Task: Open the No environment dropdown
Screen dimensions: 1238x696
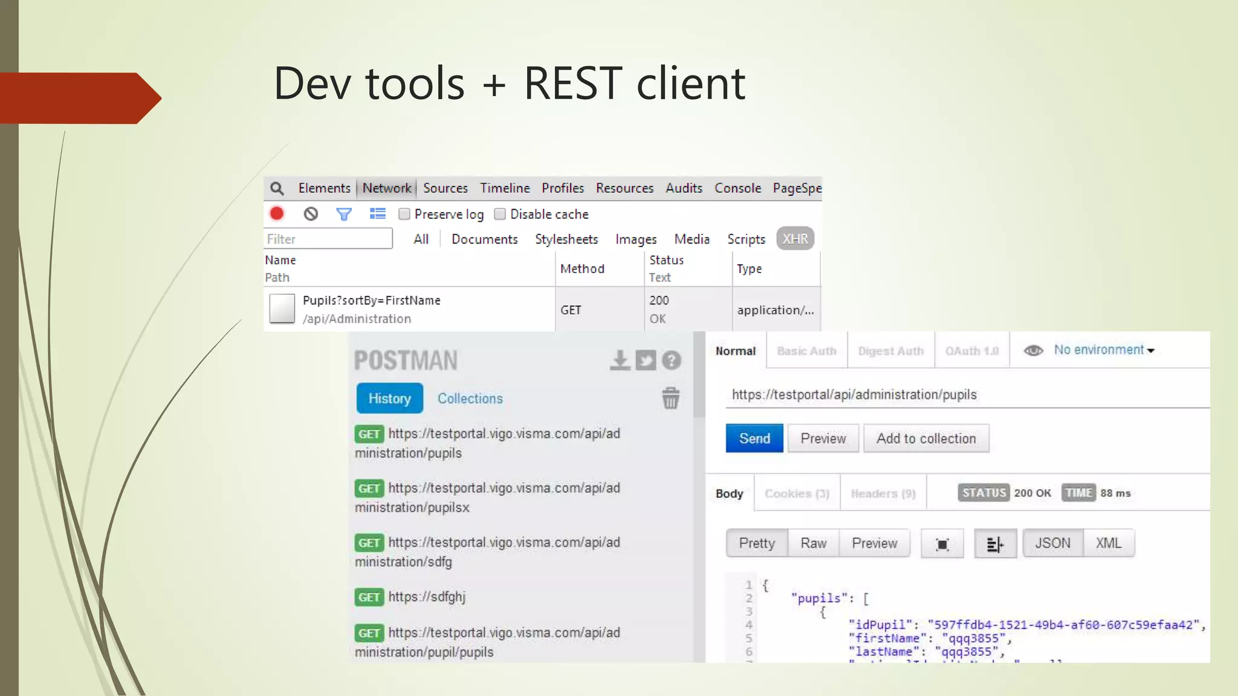Action: (1104, 350)
